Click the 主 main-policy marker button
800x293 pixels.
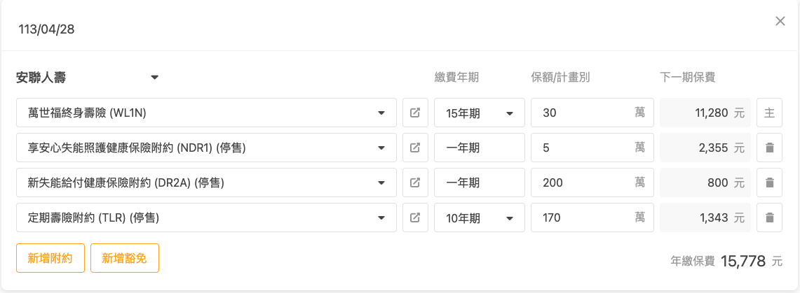point(769,113)
